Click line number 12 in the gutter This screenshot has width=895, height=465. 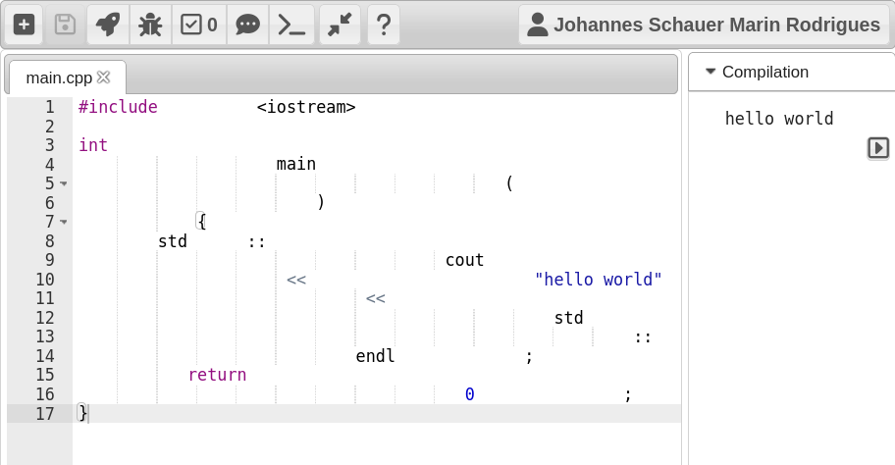tap(45, 318)
